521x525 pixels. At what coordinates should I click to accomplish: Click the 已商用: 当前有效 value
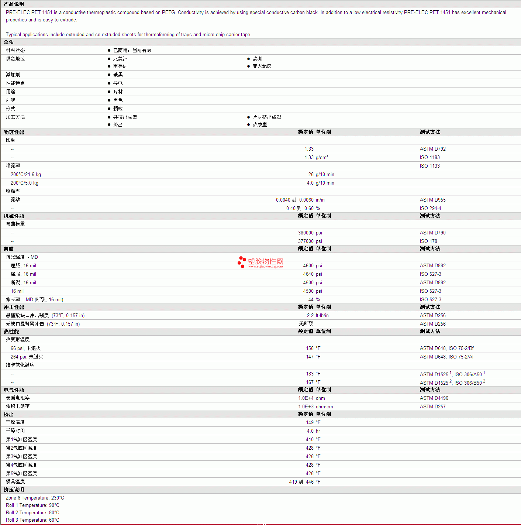click(132, 50)
